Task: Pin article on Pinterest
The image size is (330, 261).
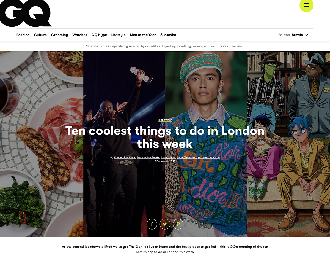Action: point(178,224)
